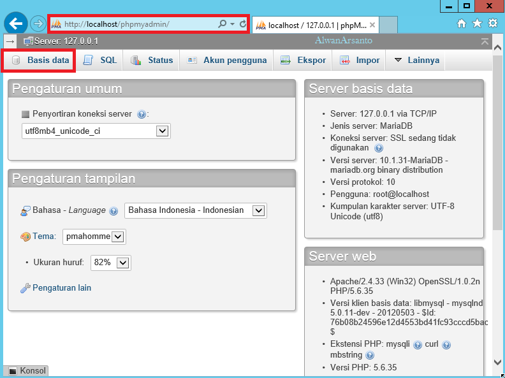Show navigation panel with arrow icon

tap(10, 41)
